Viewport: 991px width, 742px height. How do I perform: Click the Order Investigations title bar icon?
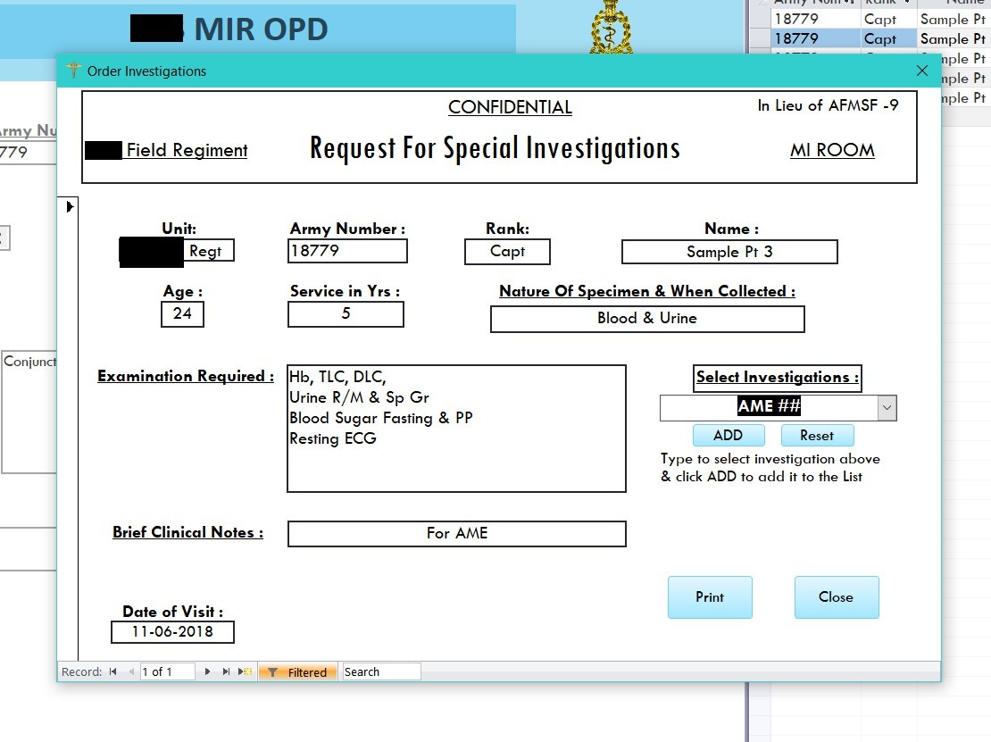pos(73,71)
